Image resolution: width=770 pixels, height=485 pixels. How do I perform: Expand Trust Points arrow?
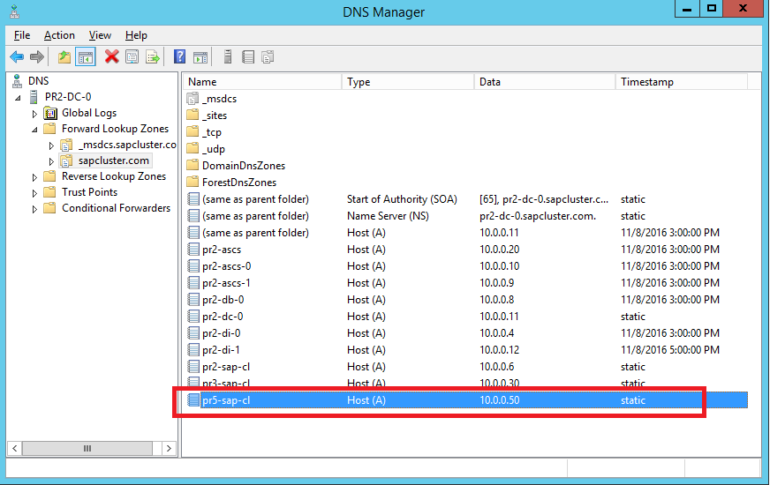point(34,193)
